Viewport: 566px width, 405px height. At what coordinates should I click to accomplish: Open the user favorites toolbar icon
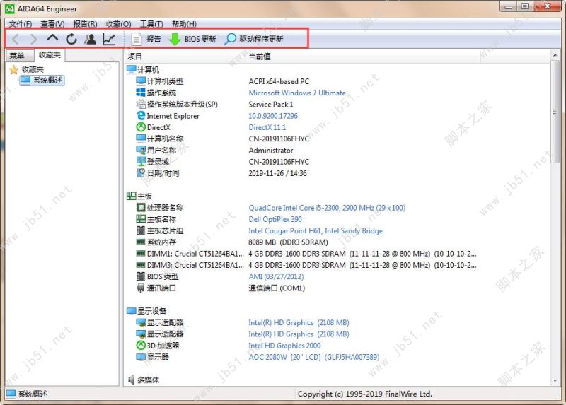coord(90,39)
